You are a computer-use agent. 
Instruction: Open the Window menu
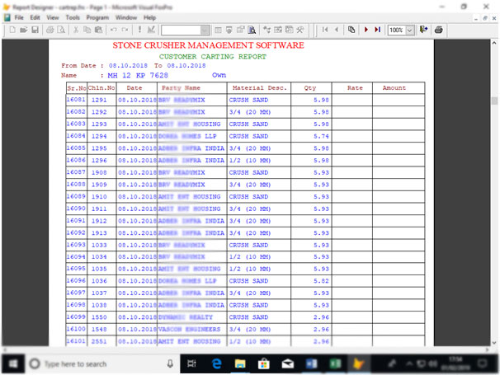[x=126, y=17]
